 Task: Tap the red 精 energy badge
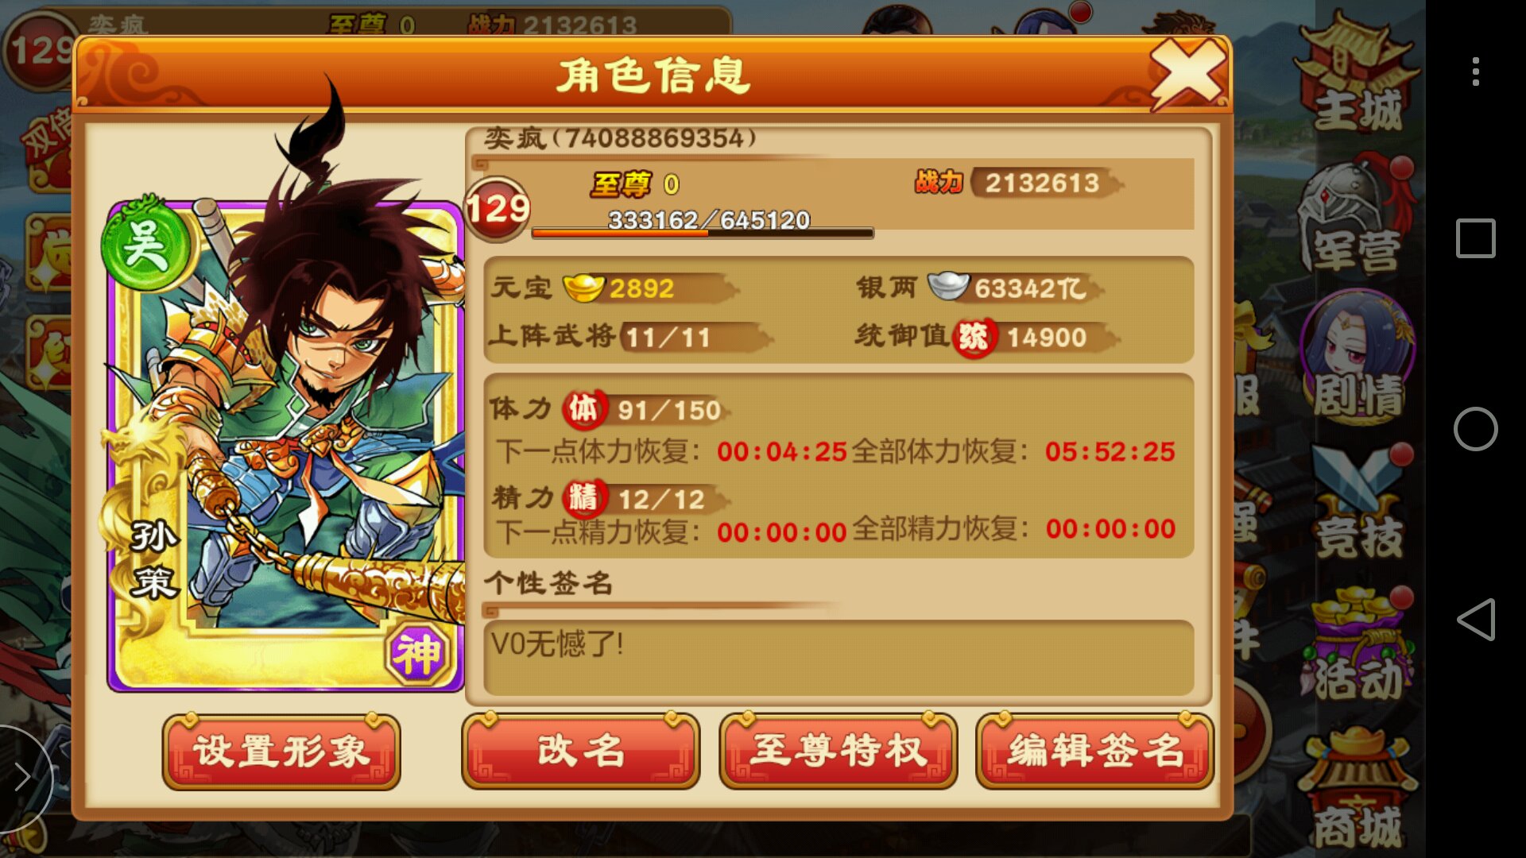tap(584, 498)
